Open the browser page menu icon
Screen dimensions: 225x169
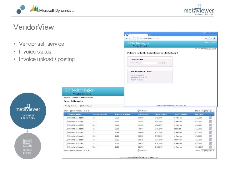(210, 38)
